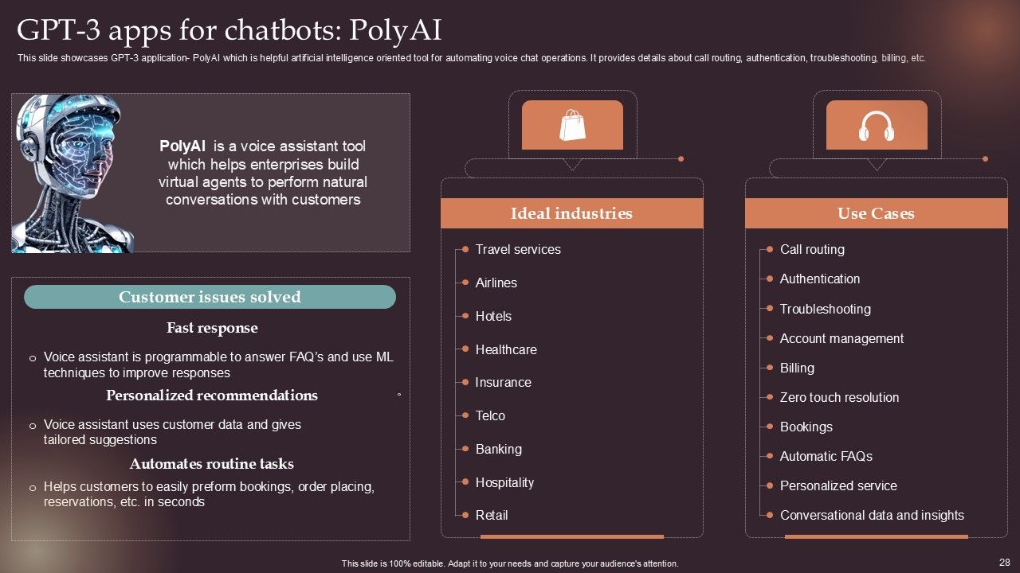Select the Travel services list item
Screen dimensions: 1020x573
(x=518, y=249)
